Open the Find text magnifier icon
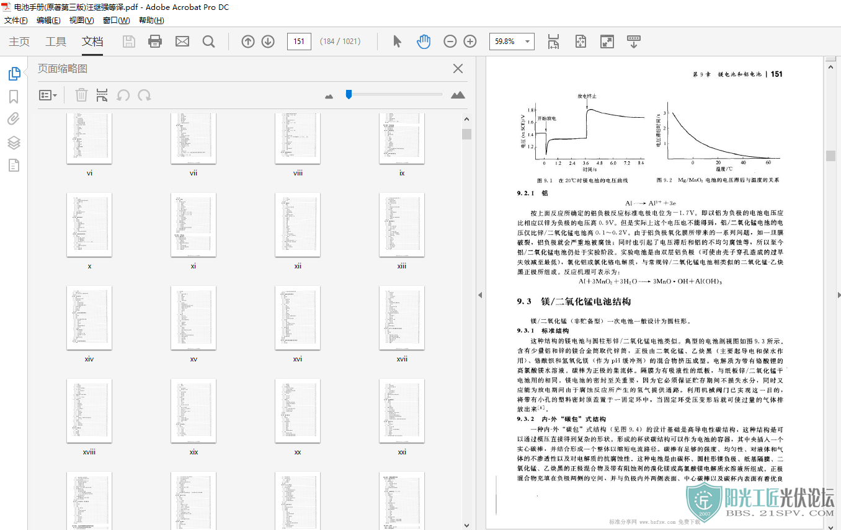Image resolution: width=841 pixels, height=530 pixels. click(208, 42)
